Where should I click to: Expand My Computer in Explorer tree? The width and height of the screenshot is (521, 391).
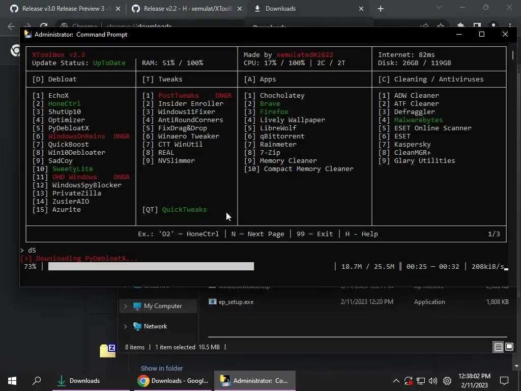tap(125, 306)
